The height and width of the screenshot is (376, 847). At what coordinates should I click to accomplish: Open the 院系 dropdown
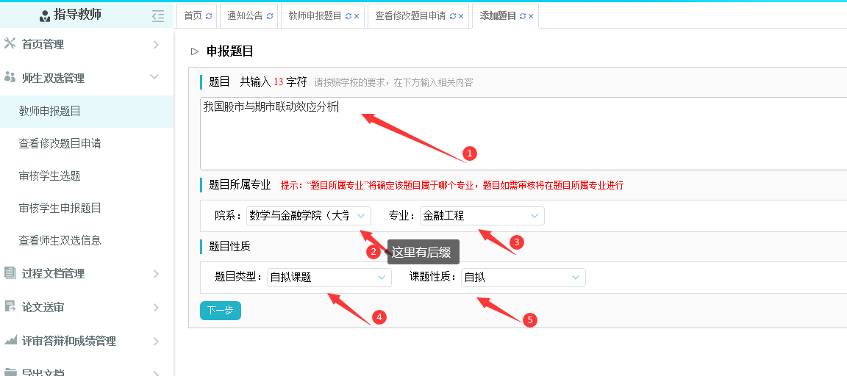(x=309, y=216)
